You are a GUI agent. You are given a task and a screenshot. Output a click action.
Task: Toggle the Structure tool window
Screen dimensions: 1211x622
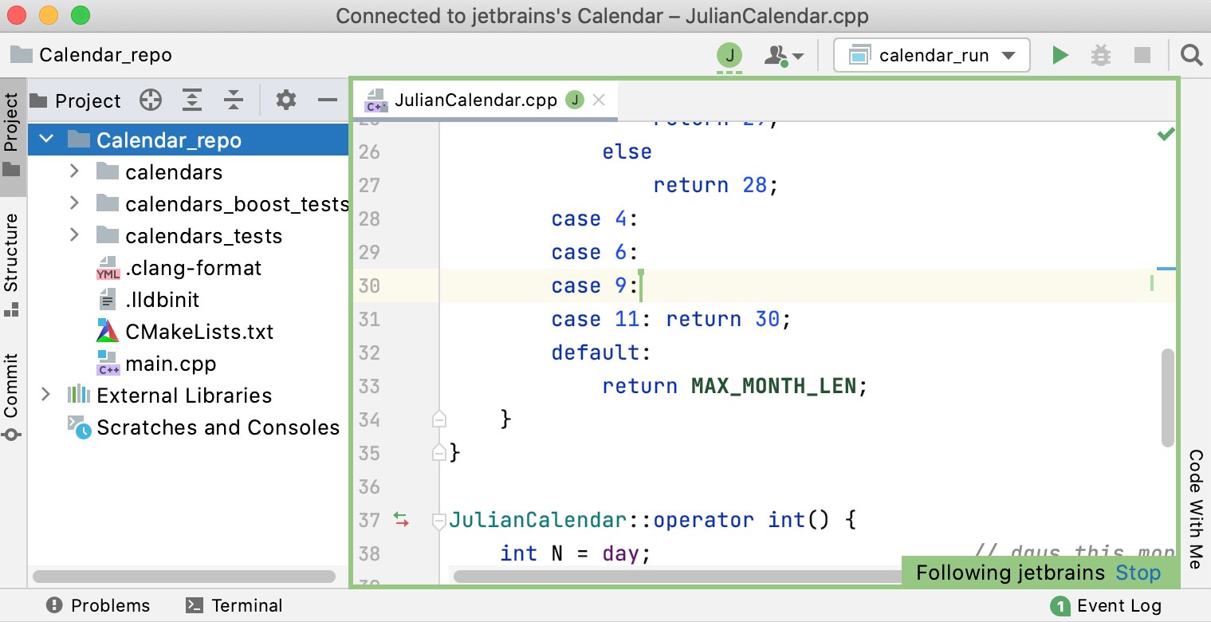tap(11, 263)
